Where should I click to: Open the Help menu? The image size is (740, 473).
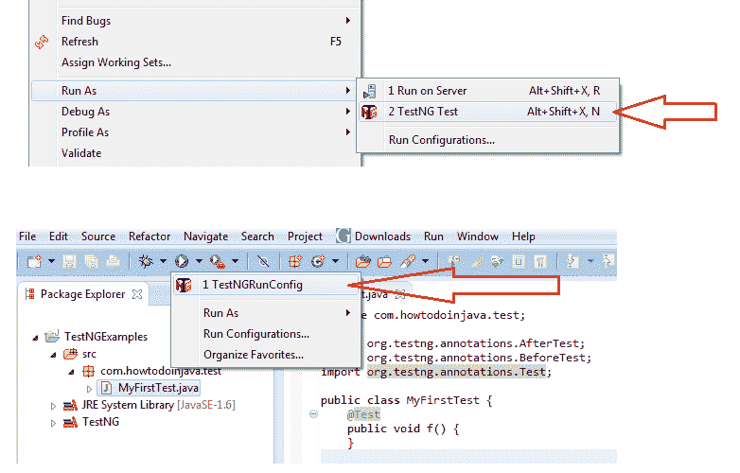coord(523,236)
